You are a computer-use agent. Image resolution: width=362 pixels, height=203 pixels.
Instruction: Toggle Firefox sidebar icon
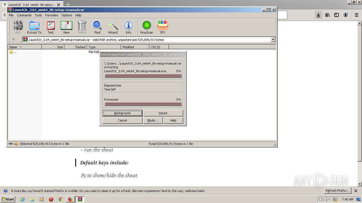[337, 15]
